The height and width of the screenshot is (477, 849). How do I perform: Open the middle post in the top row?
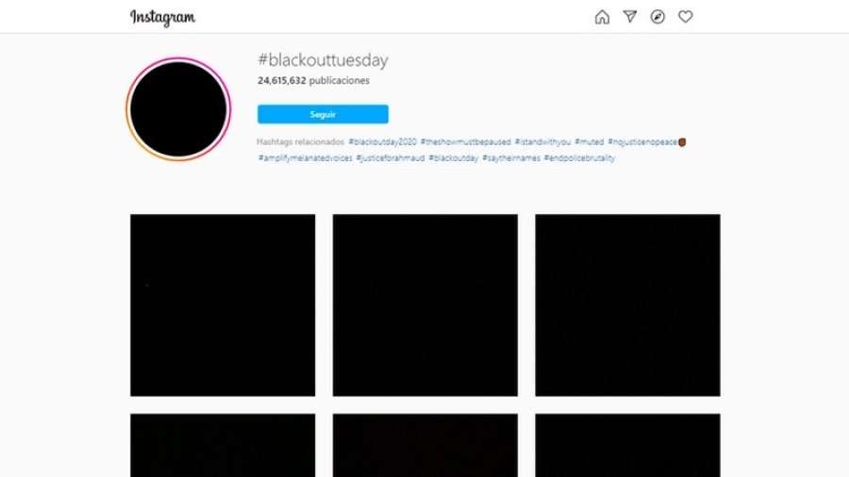pos(425,305)
